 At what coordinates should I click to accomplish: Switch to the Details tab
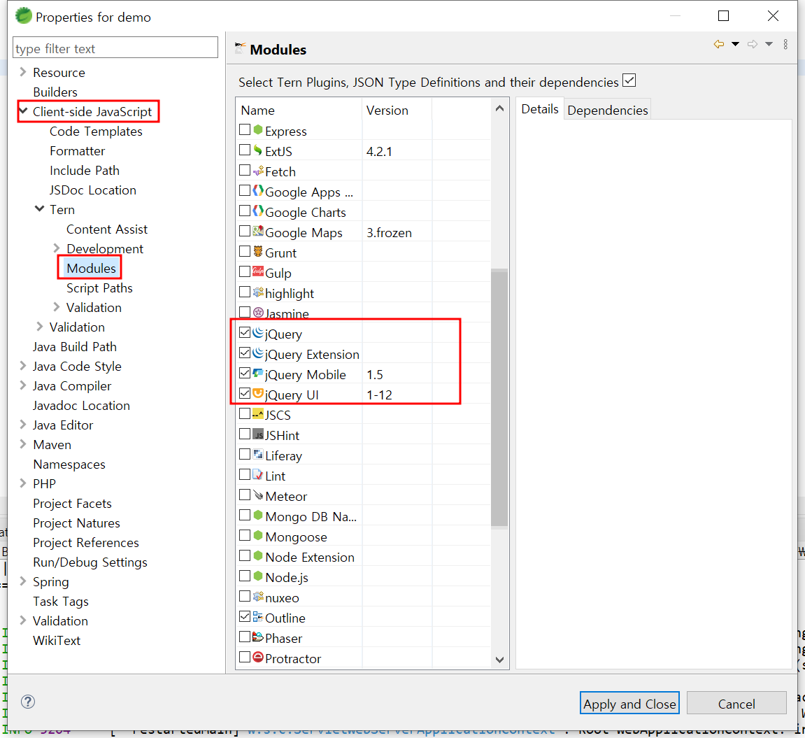point(540,109)
